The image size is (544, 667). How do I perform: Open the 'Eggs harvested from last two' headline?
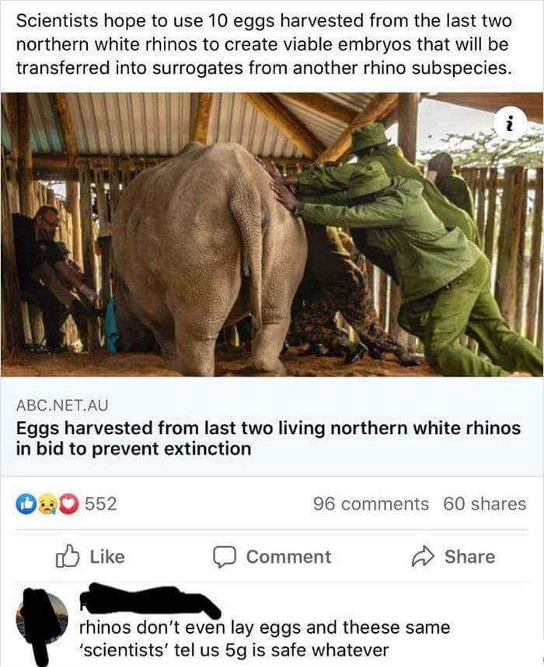point(268,438)
